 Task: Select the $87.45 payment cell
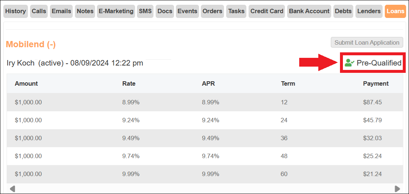(373, 102)
